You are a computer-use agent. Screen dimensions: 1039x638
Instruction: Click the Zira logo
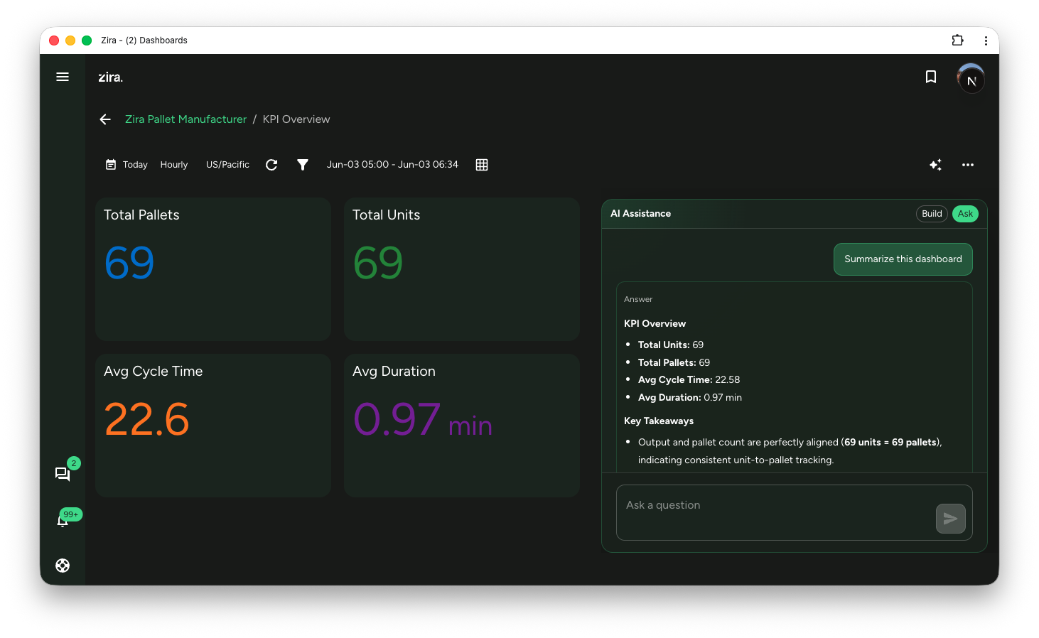click(x=110, y=77)
